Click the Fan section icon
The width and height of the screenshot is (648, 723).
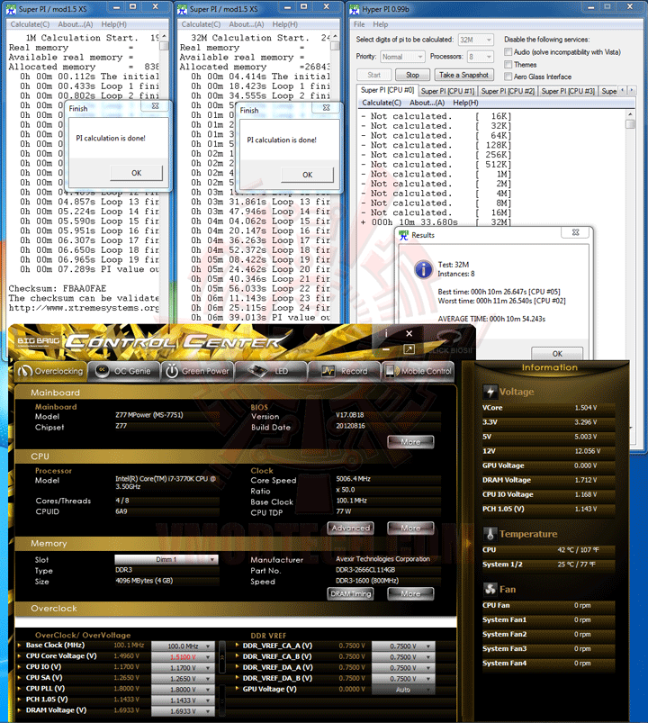pyautogui.click(x=490, y=589)
